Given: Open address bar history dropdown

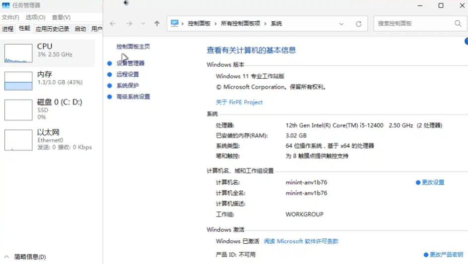Looking at the screenshot, I should (341, 24).
